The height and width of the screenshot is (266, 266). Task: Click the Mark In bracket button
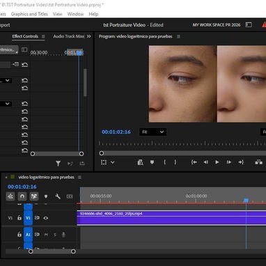click(164, 162)
